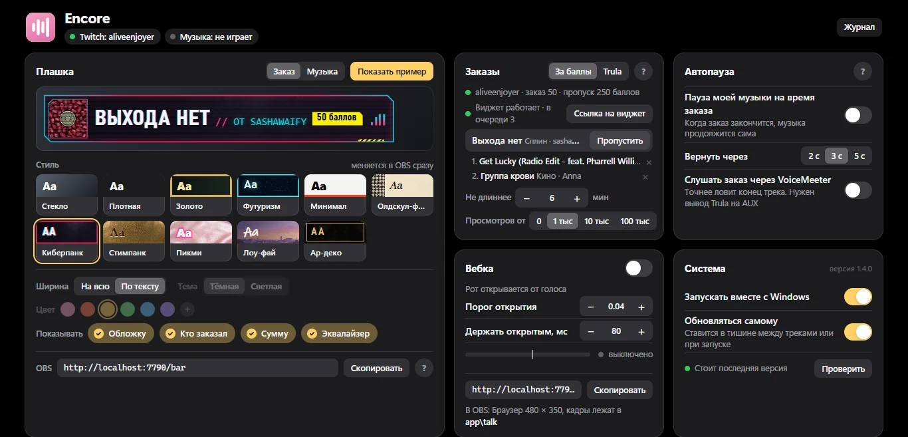Skip the current order with Пропустить
Viewport: 908px width, 437px height.
[620, 141]
